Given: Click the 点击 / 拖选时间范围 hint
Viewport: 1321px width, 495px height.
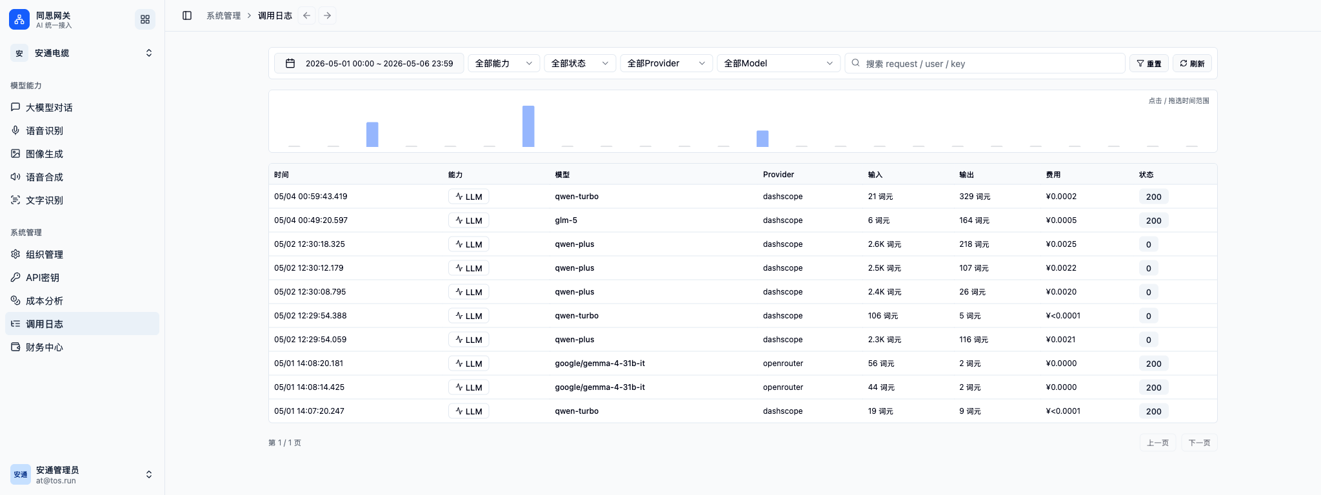Looking at the screenshot, I should [x=1179, y=101].
